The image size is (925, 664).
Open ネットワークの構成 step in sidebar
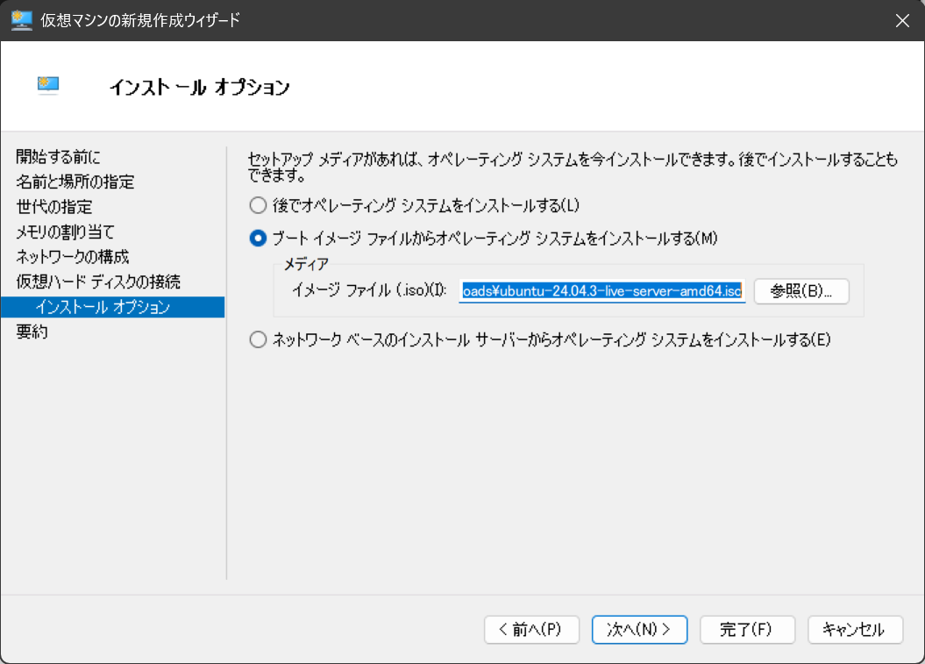tap(73, 257)
